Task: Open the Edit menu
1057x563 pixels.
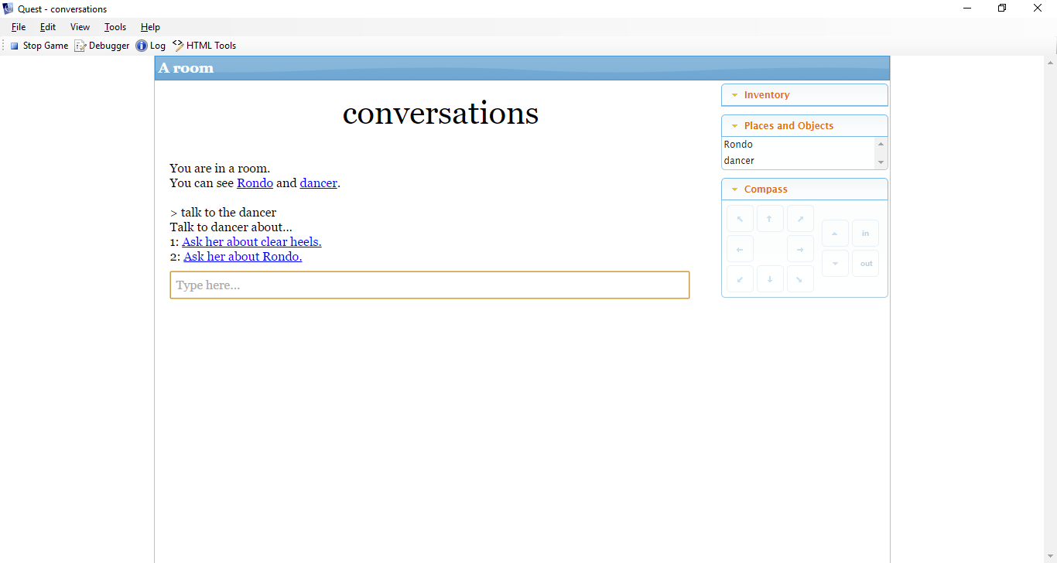Action: [48, 27]
